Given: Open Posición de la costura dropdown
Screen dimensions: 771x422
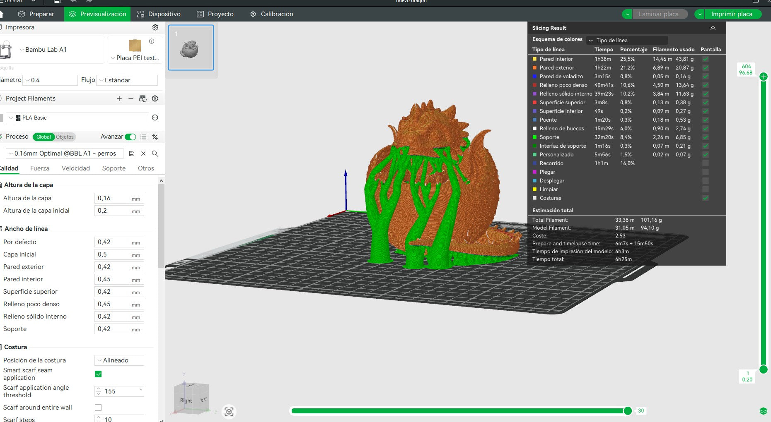Looking at the screenshot, I should click(x=119, y=360).
